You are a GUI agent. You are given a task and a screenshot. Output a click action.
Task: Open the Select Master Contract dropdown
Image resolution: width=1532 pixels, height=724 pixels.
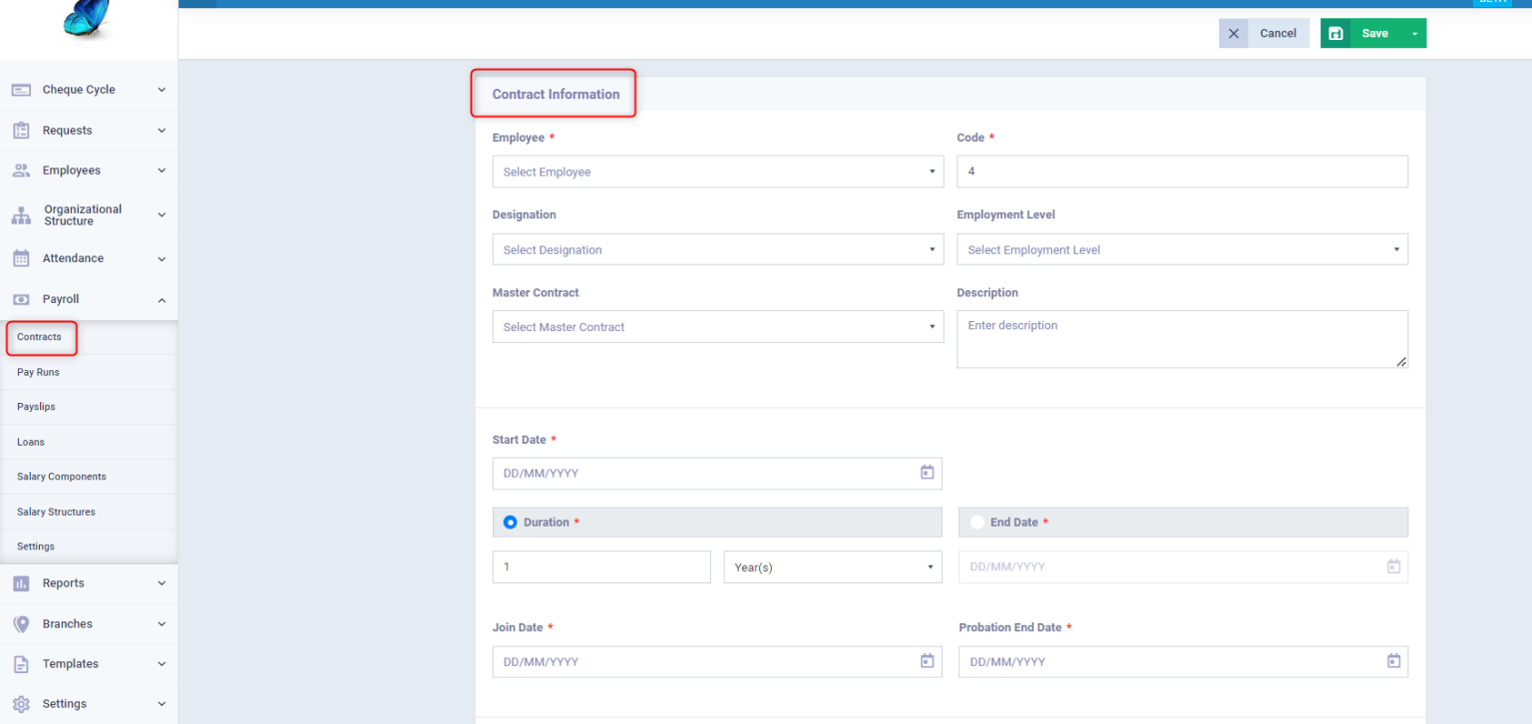pos(718,327)
